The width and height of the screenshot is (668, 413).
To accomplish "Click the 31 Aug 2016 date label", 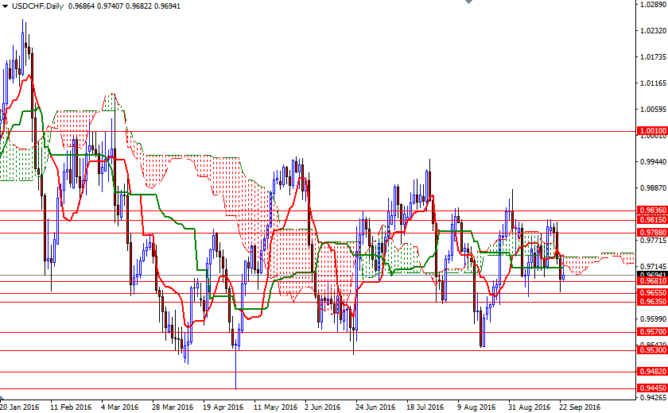I will click(x=529, y=407).
